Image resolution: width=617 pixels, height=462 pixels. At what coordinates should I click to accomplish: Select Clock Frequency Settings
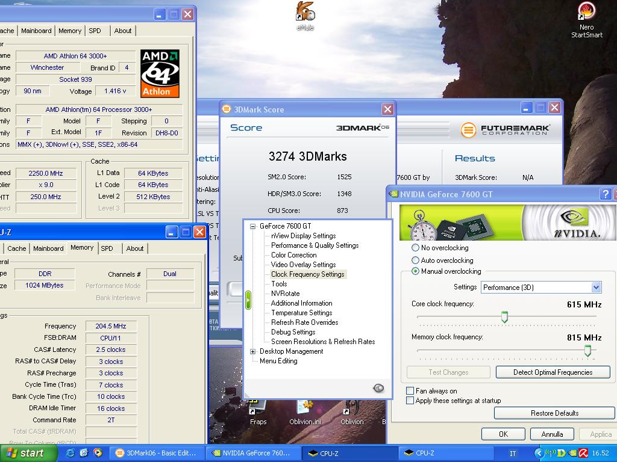pos(308,274)
